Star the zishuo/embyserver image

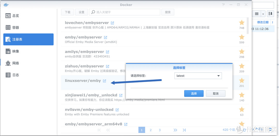tap(242, 66)
